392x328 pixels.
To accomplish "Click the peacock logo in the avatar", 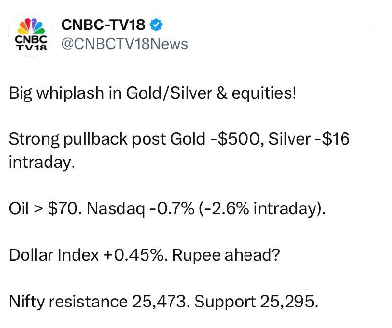I will coord(31,26).
